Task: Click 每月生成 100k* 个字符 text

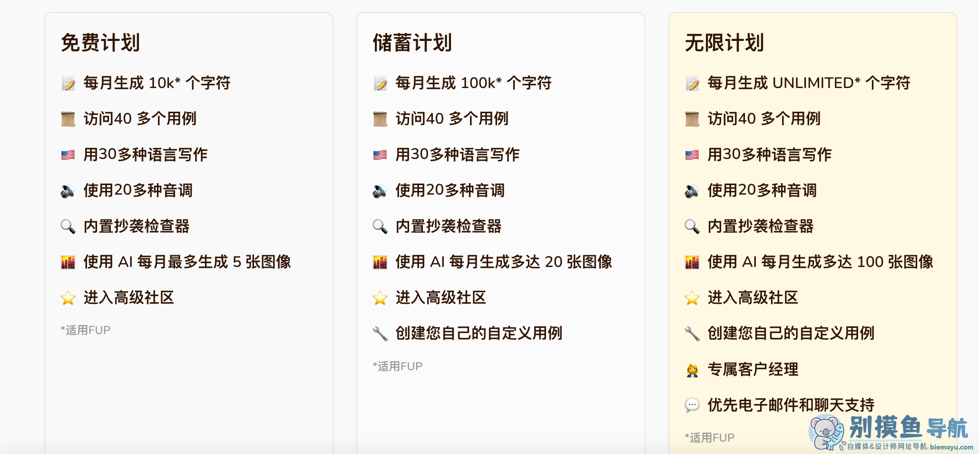Action: pyautogui.click(x=473, y=83)
